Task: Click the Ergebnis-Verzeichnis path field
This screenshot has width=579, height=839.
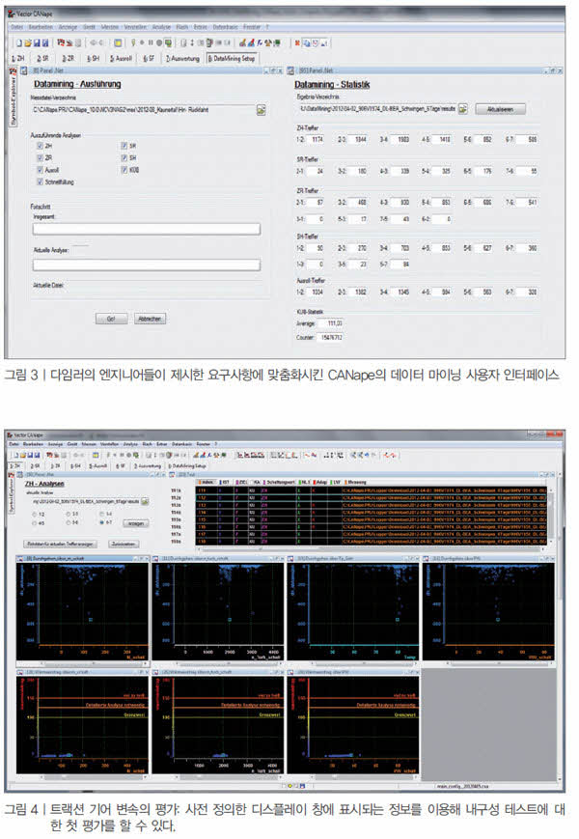Action: (377, 109)
